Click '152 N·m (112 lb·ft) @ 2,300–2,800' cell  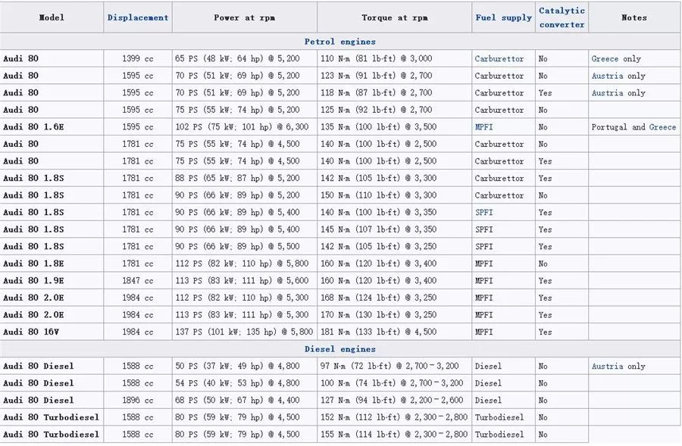pyautogui.click(x=395, y=417)
